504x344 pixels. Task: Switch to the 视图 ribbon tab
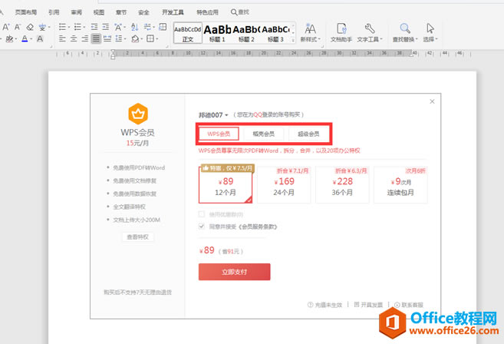point(99,12)
